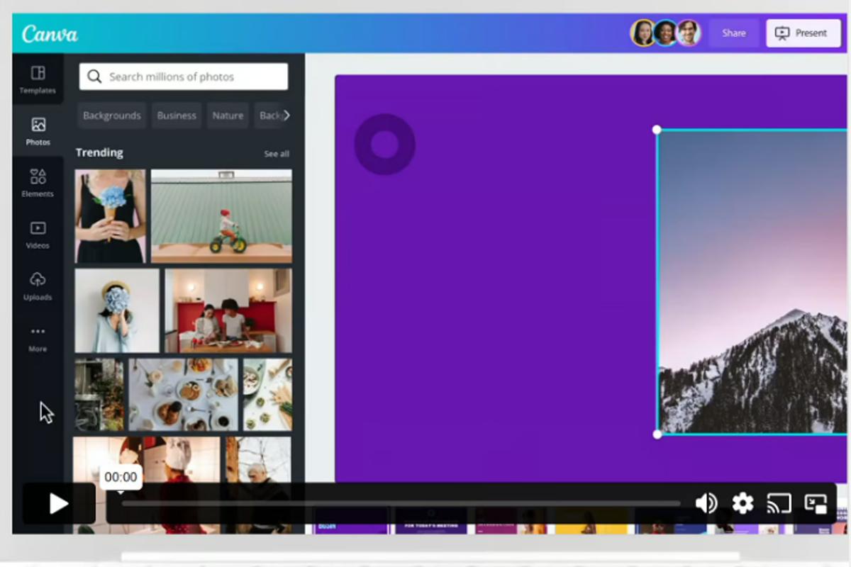
Task: Select the Photos sidebar icon
Action: 38,131
